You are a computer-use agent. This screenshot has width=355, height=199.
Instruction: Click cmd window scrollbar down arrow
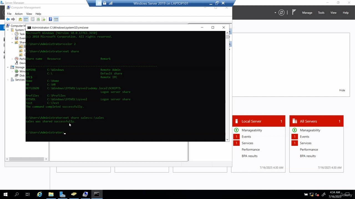coord(227,140)
